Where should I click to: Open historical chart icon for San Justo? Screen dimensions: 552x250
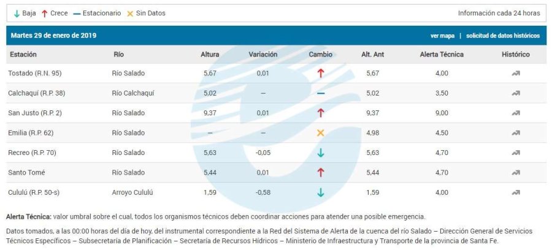point(516,113)
